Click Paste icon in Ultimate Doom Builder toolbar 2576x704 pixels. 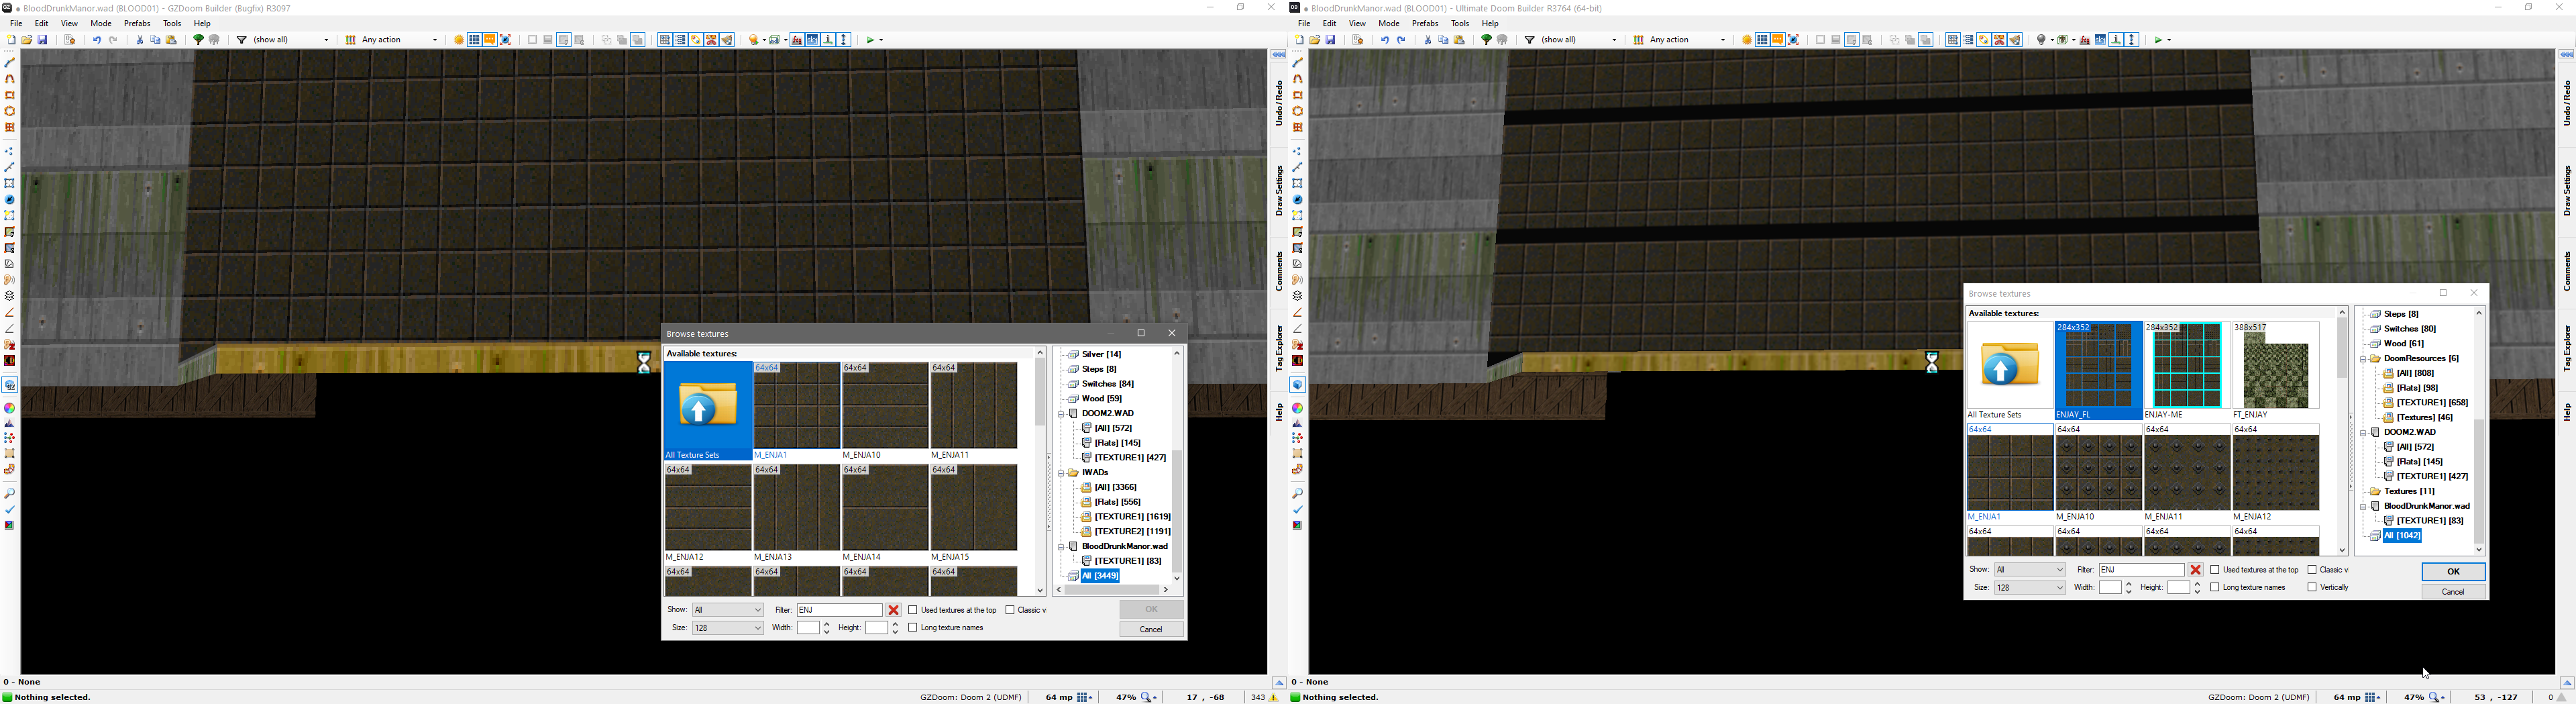[x=1459, y=40]
